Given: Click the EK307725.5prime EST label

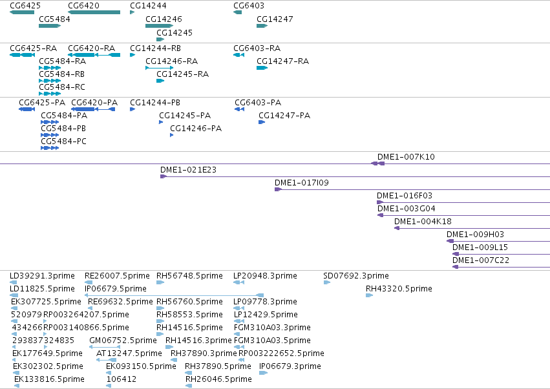Looking at the screenshot, I should (x=46, y=302).
